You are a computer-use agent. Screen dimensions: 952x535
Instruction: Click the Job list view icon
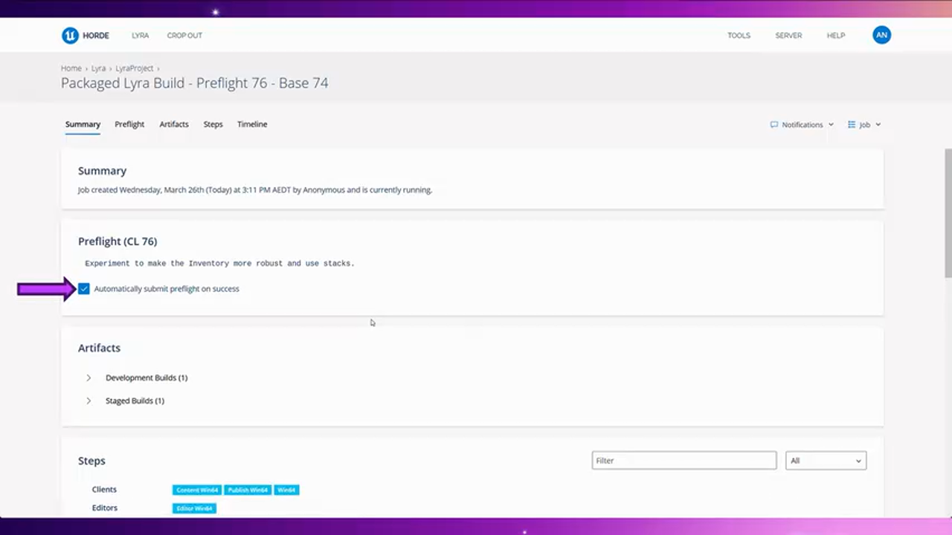(x=852, y=124)
